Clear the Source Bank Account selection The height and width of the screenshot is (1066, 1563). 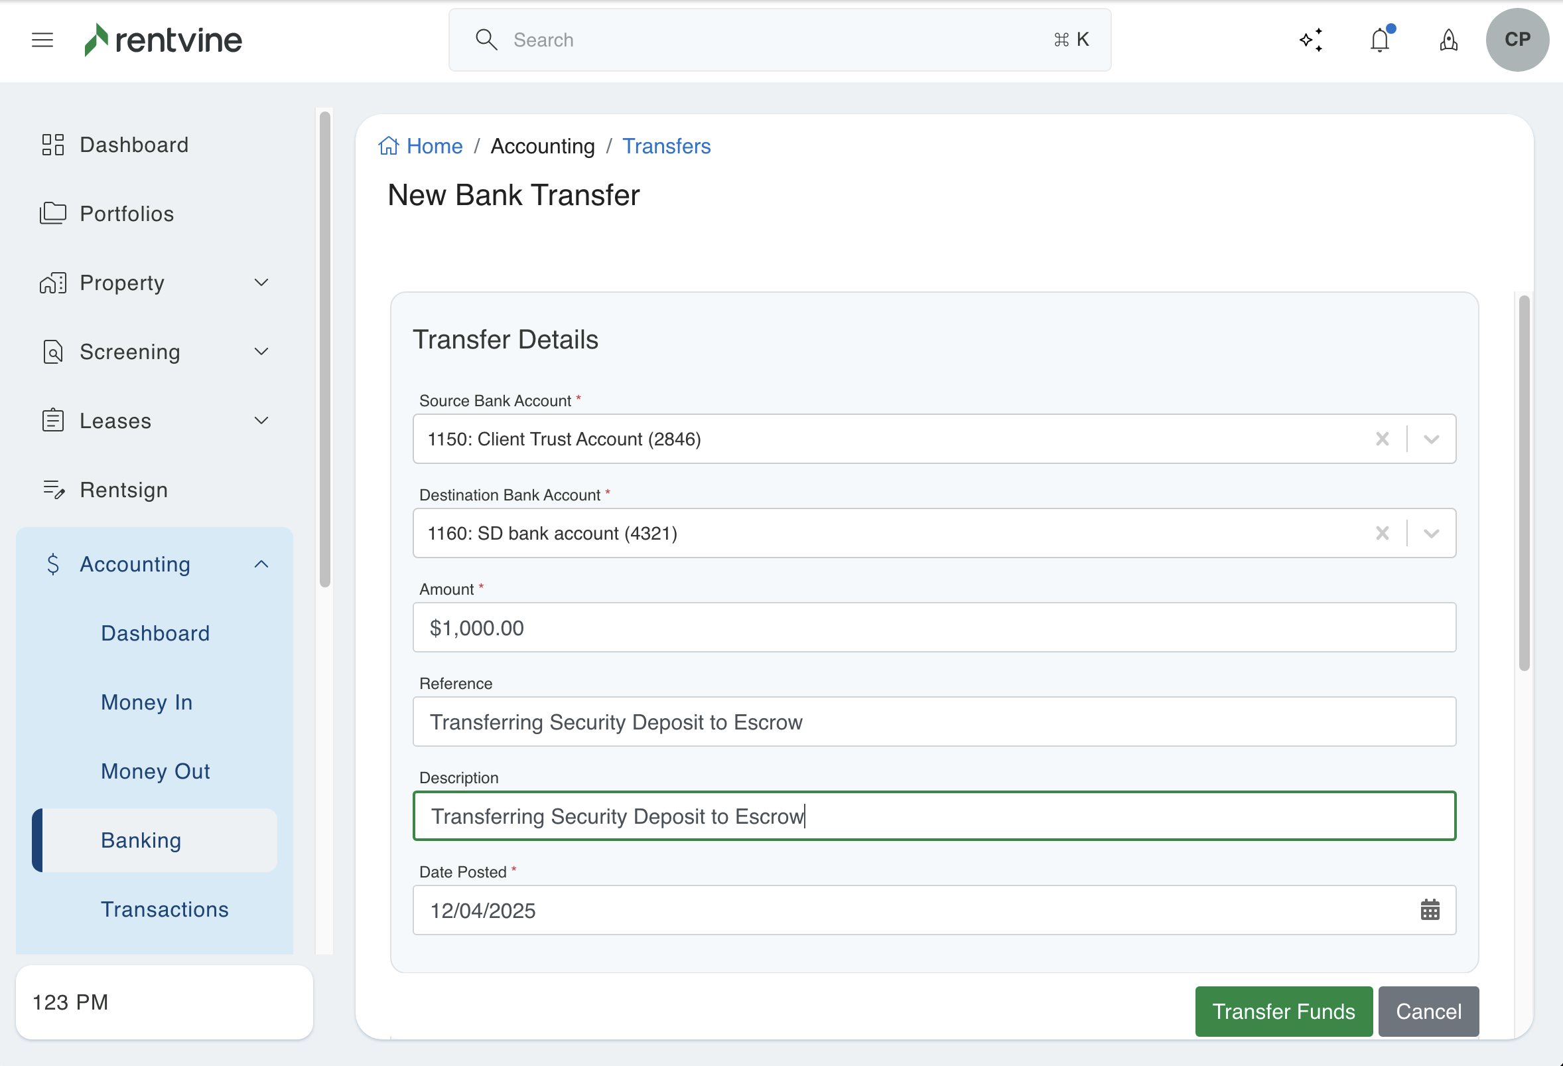[x=1382, y=439]
